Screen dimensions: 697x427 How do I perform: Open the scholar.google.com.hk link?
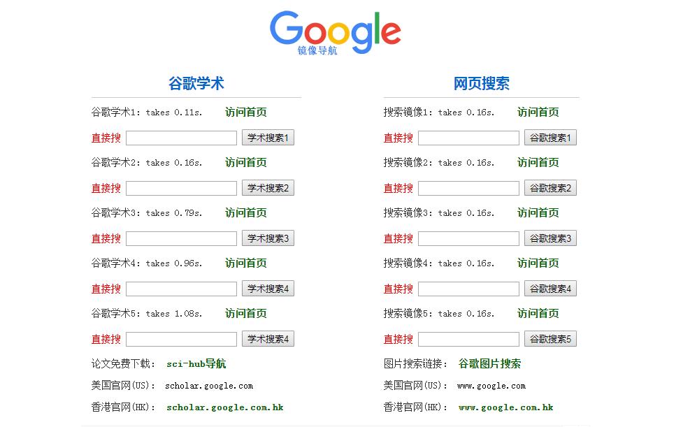point(224,407)
